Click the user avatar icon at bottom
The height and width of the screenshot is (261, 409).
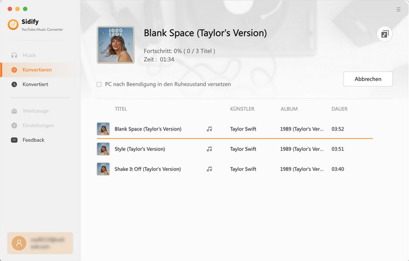19,244
